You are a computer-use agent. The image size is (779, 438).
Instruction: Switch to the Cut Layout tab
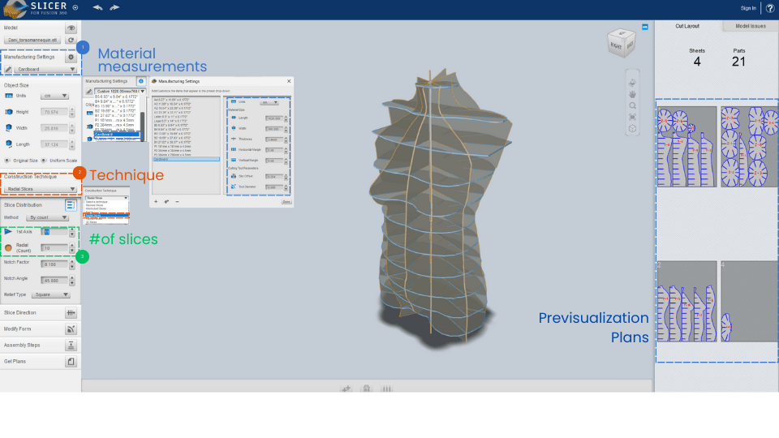point(687,26)
